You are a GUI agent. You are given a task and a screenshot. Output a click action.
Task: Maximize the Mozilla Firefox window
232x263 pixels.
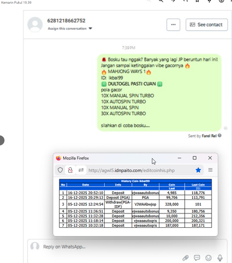pos(195,158)
